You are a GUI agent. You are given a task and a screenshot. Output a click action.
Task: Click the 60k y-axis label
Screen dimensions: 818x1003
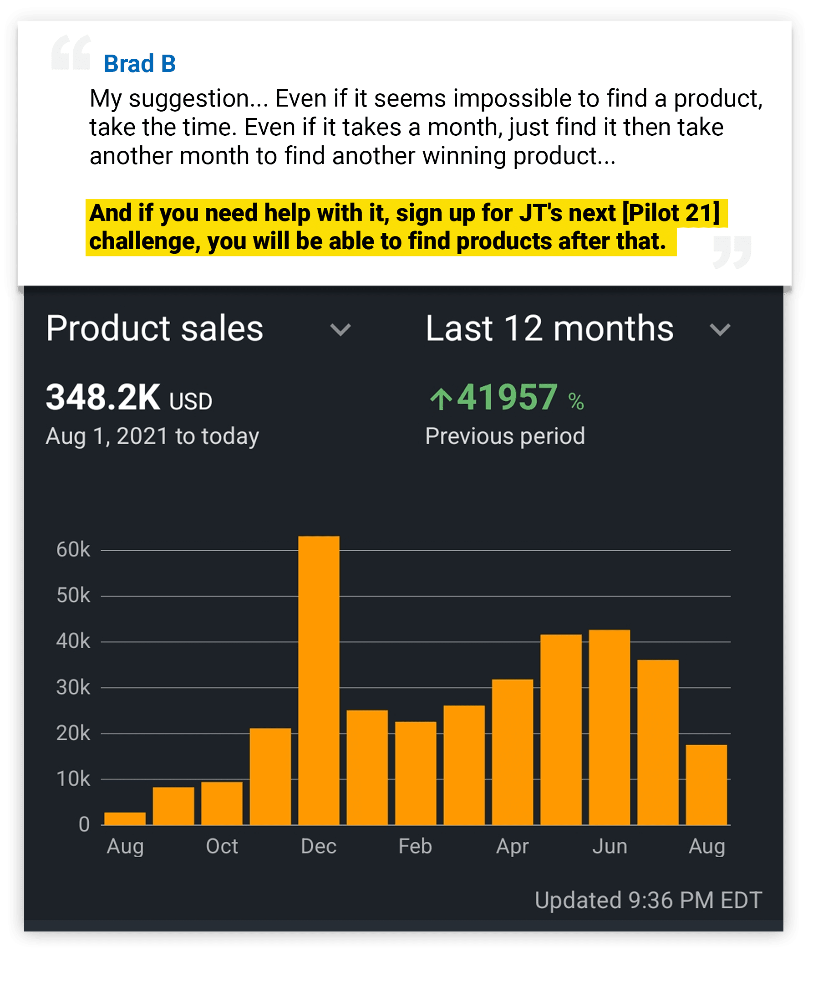click(x=73, y=550)
